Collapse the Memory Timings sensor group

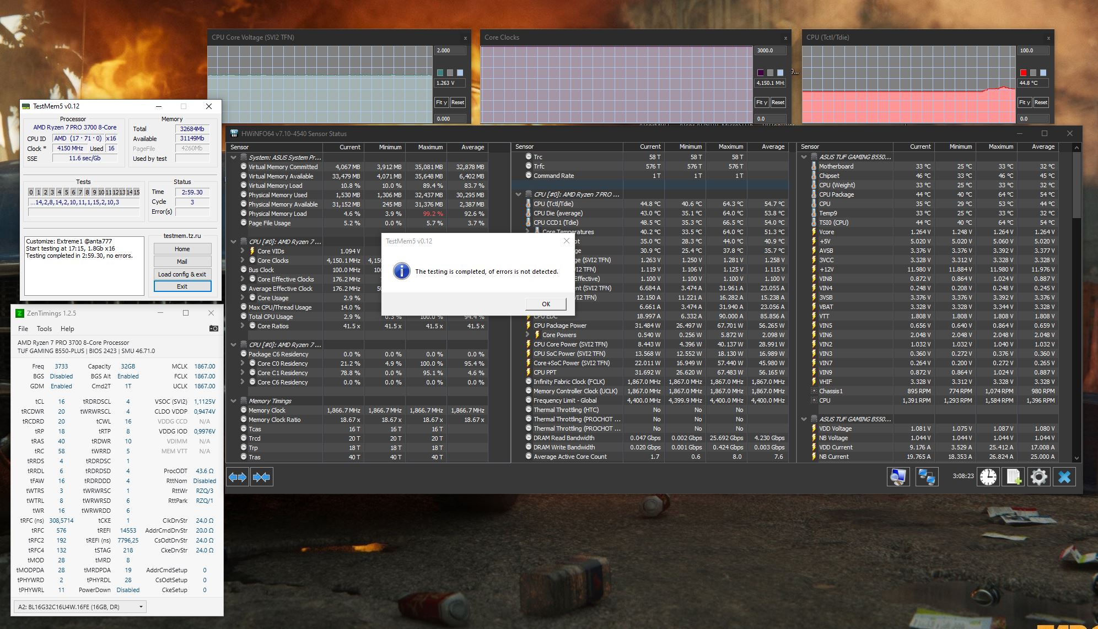pos(234,401)
